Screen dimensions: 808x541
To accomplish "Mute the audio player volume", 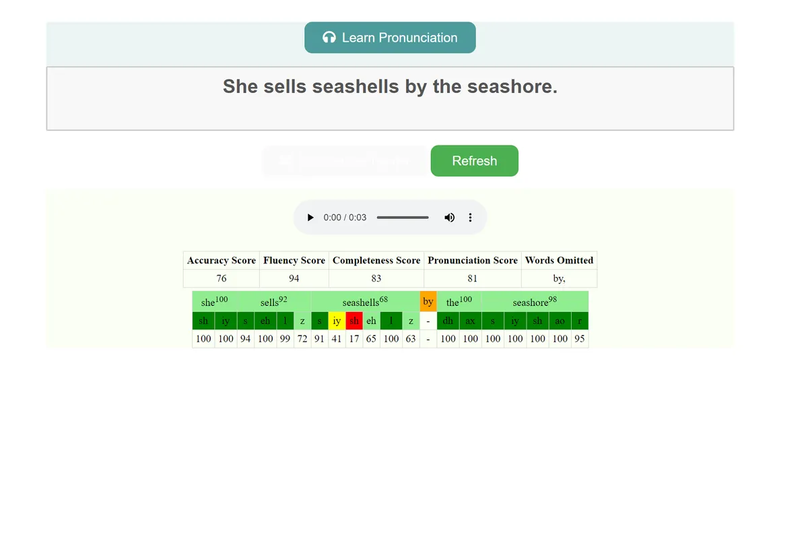I will 449,217.
